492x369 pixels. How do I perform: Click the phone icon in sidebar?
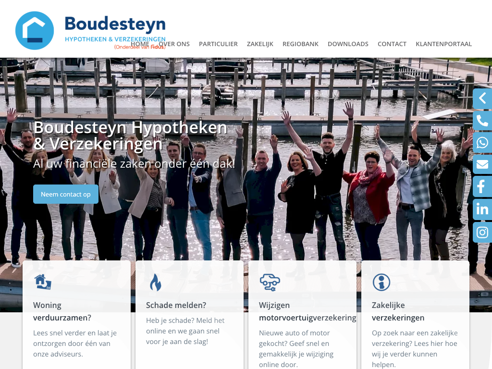[x=482, y=121]
